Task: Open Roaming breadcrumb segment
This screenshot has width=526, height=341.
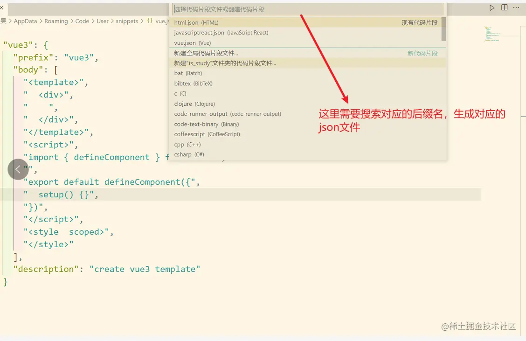Action: pos(56,21)
